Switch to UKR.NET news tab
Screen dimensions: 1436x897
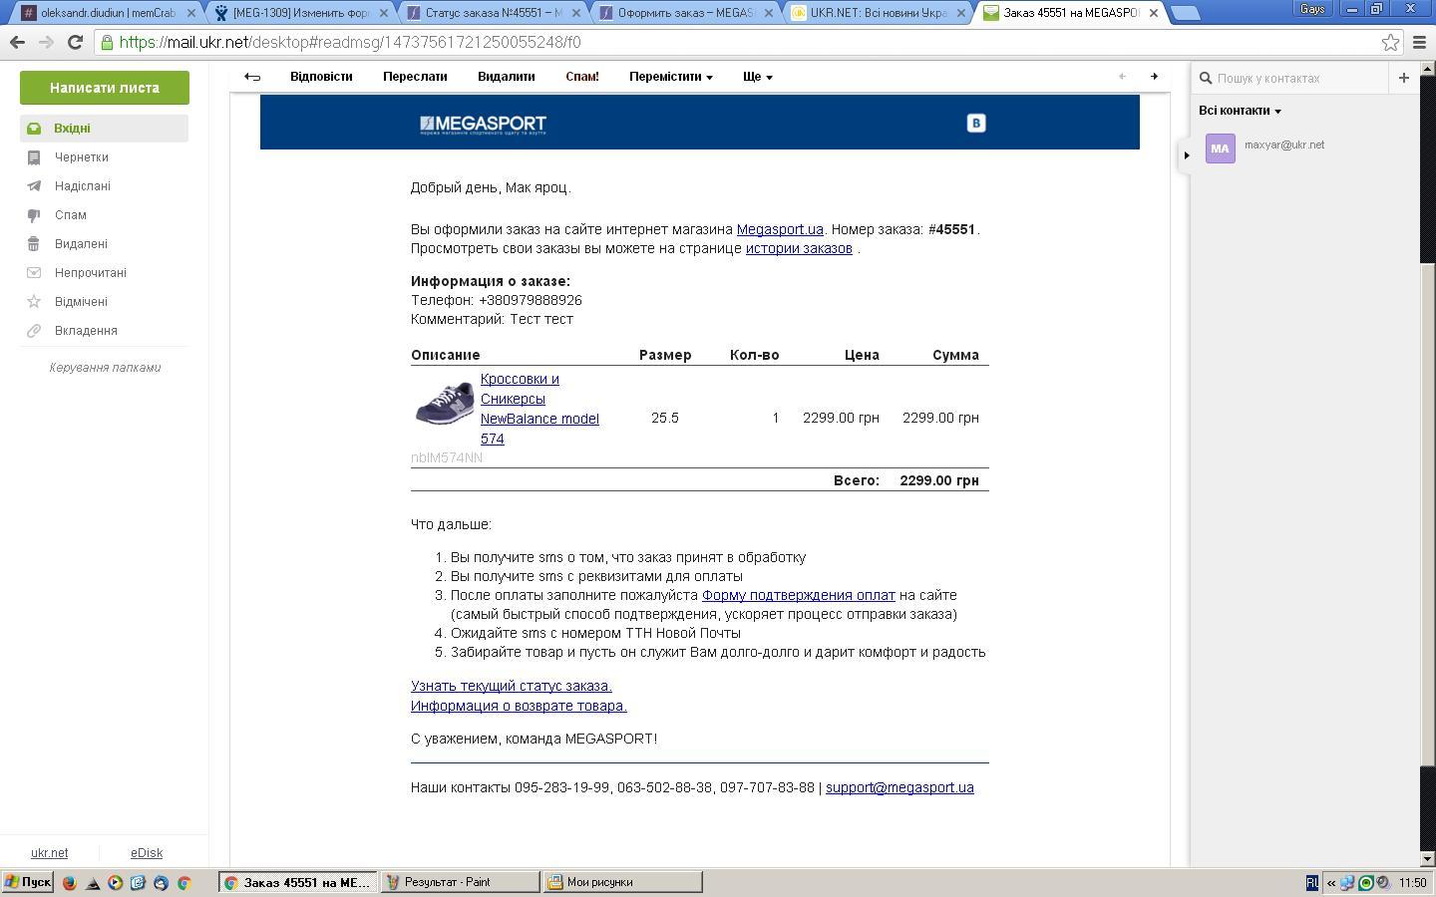878,13
